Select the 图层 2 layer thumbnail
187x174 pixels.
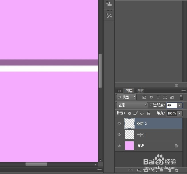coord(129,123)
